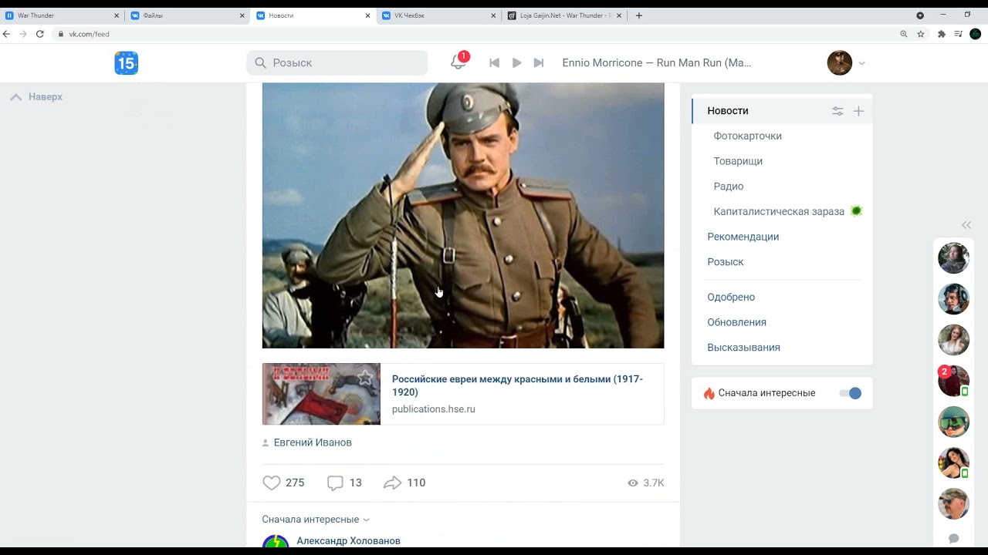
Task: Open the saluting officer photo
Action: pos(463,215)
